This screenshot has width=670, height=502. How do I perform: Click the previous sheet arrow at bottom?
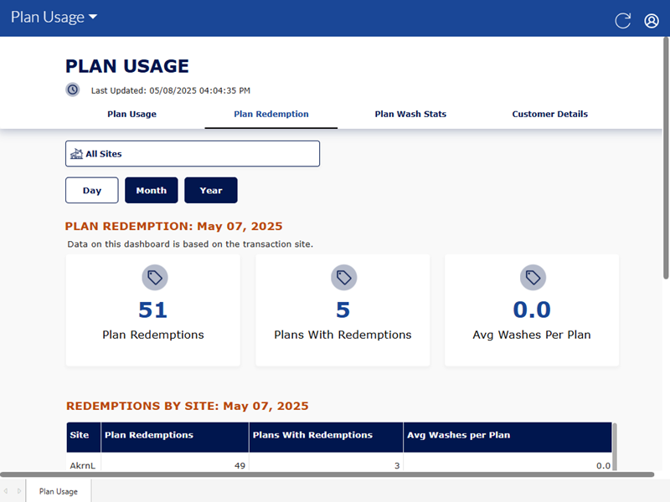6,491
